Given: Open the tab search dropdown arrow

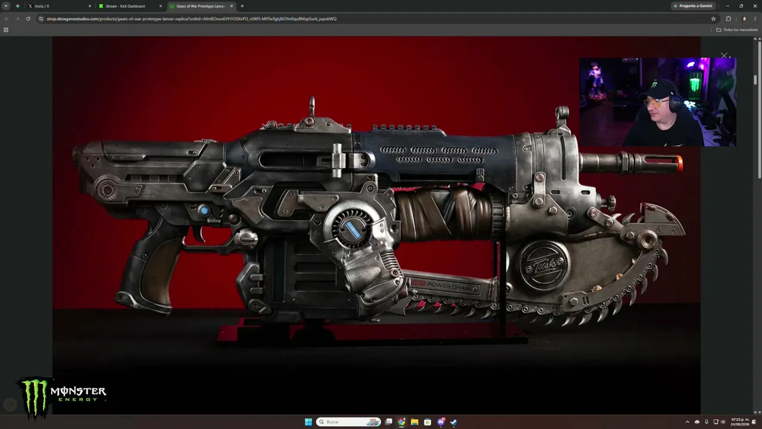Looking at the screenshot, I should pos(6,6).
